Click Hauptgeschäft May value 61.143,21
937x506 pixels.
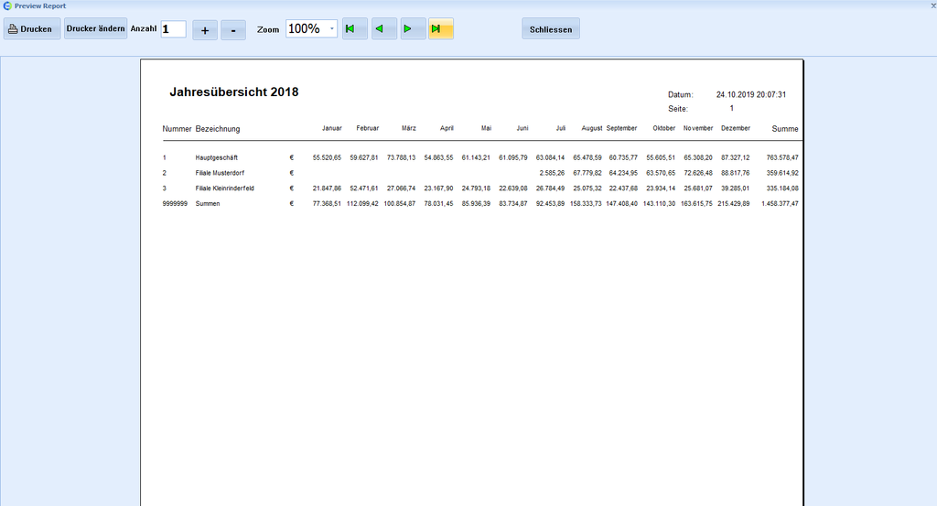click(x=476, y=157)
